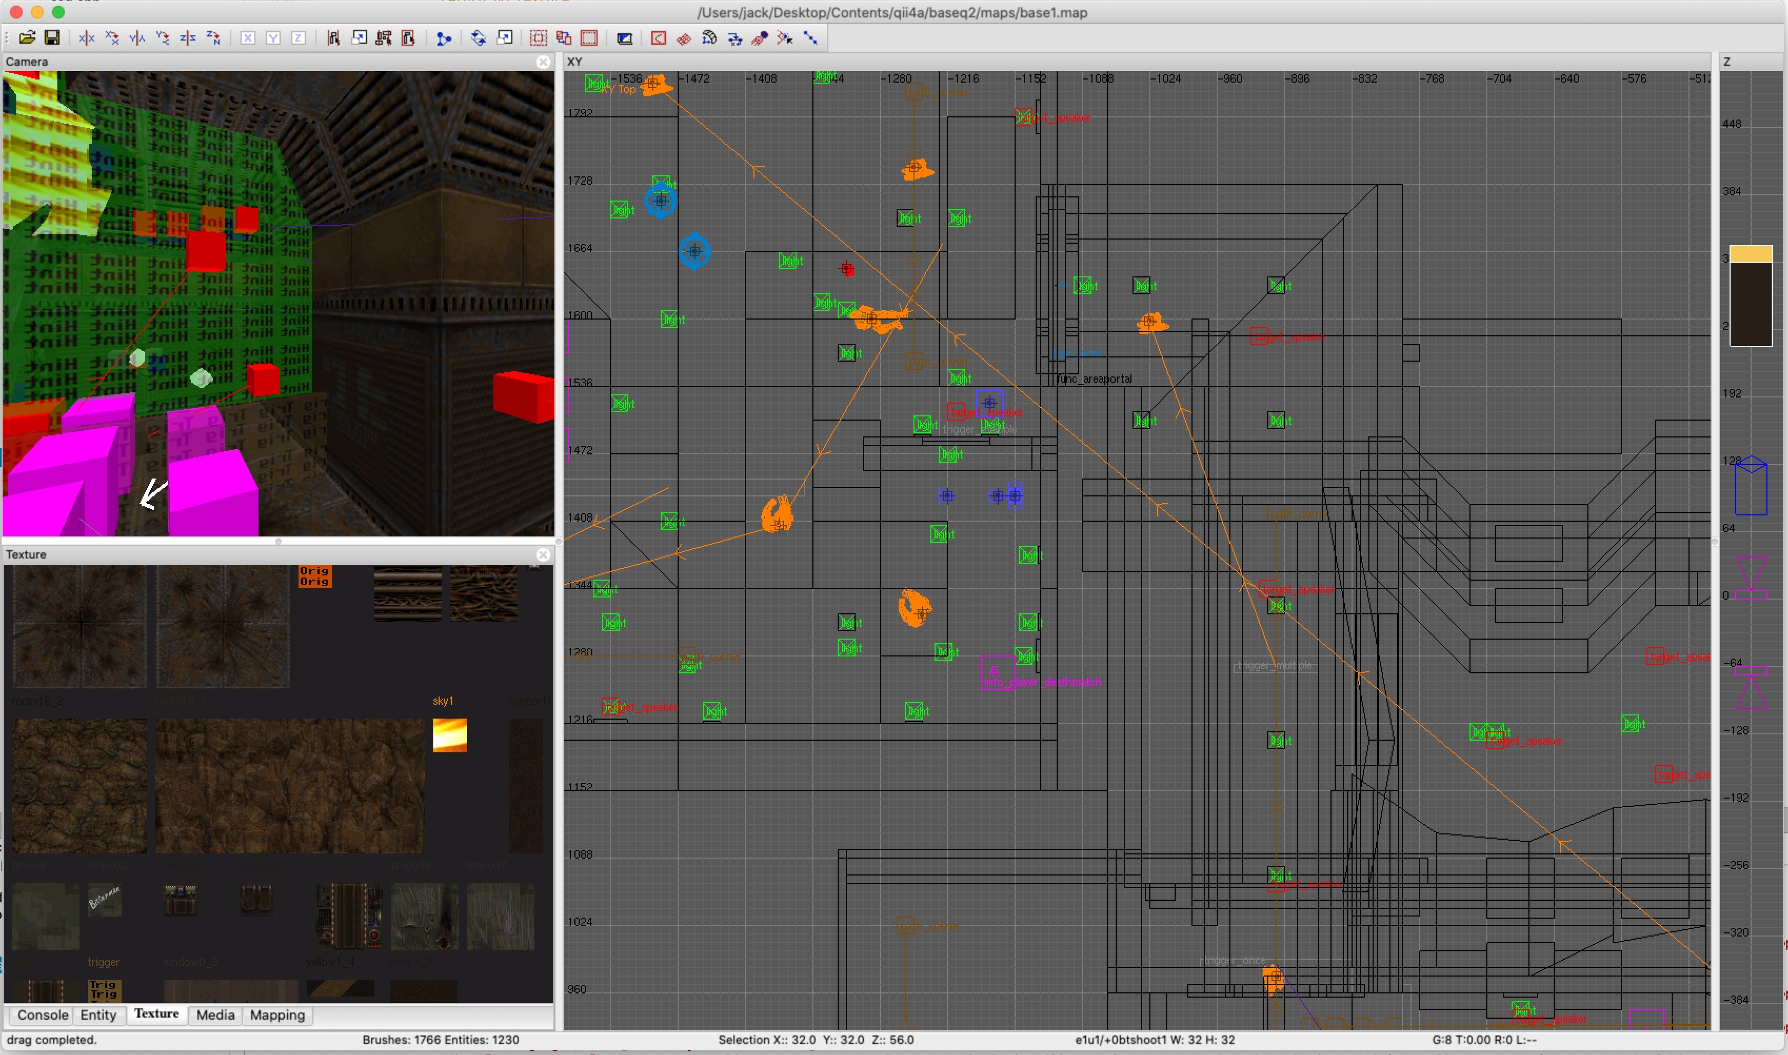Select the dark horizontal planks texture thumbnail
1788x1055 pixels.
[408, 593]
